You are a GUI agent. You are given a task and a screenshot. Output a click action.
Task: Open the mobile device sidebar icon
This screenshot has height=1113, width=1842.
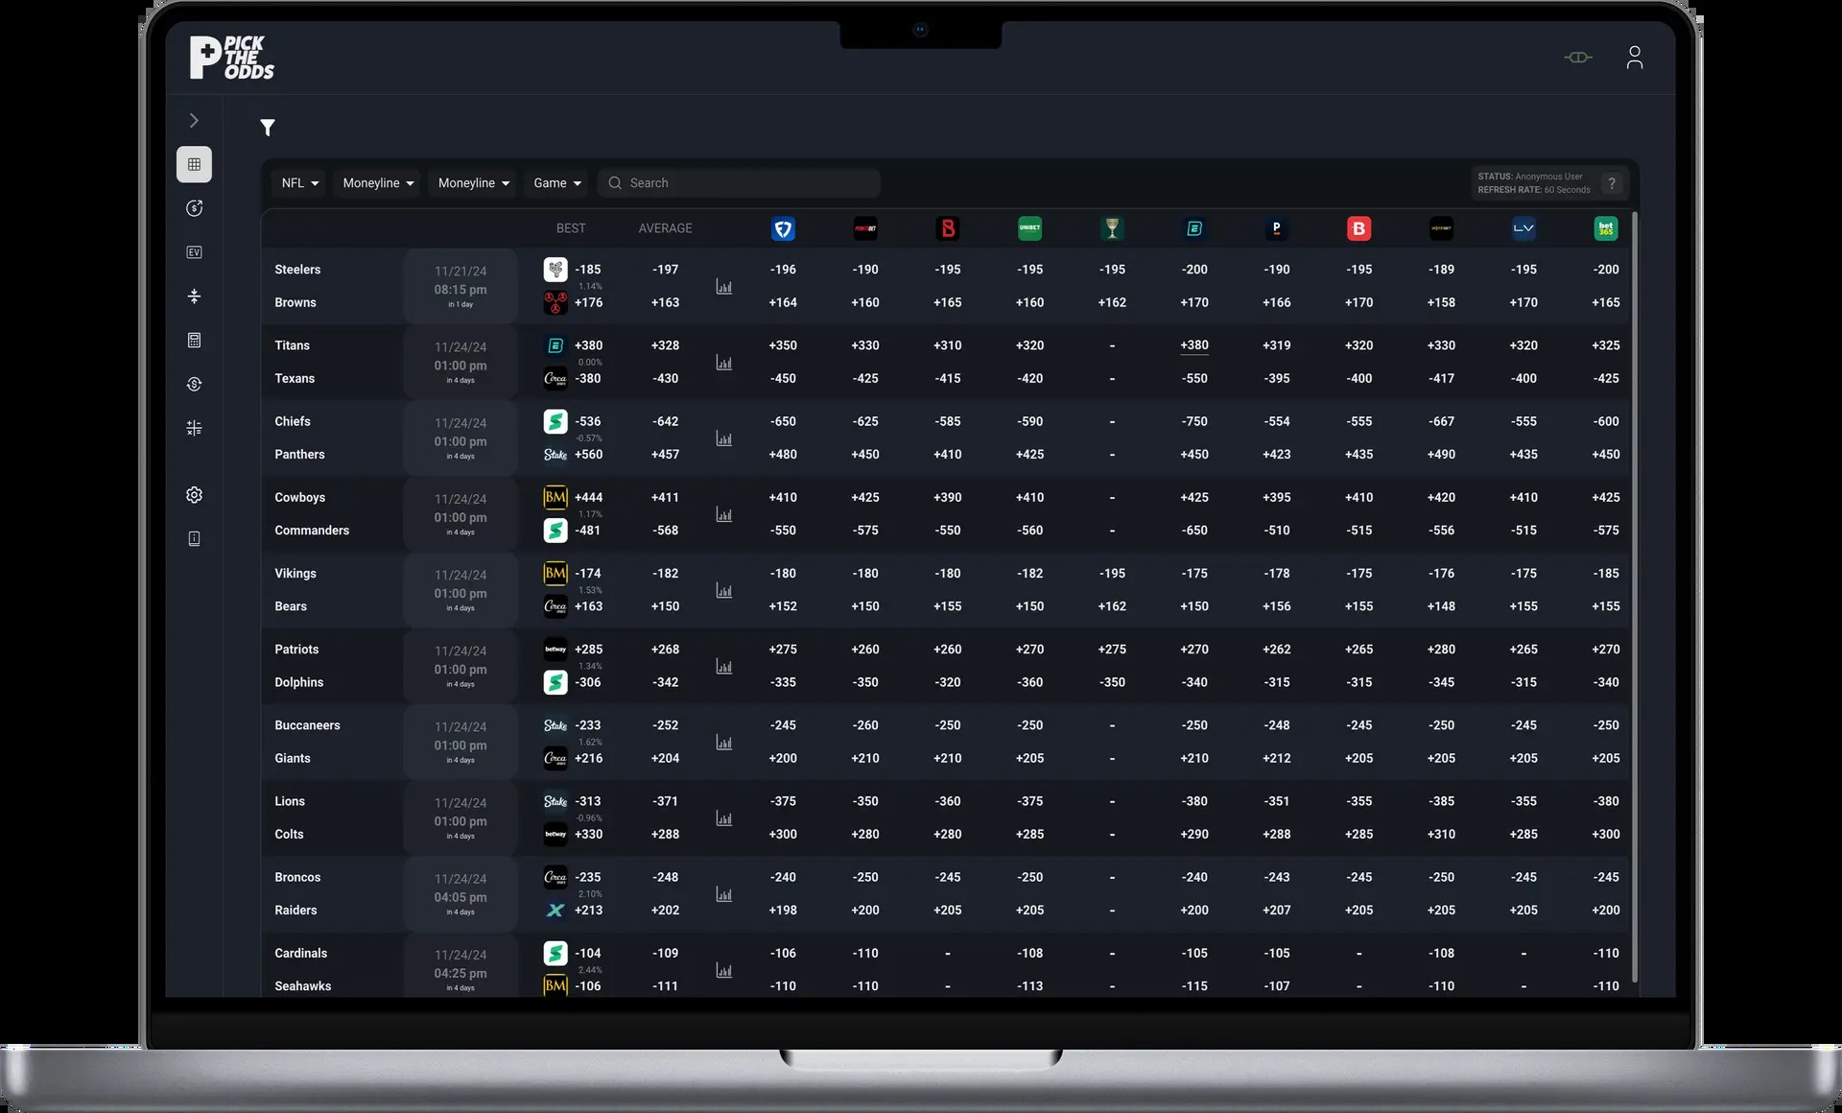(x=194, y=539)
